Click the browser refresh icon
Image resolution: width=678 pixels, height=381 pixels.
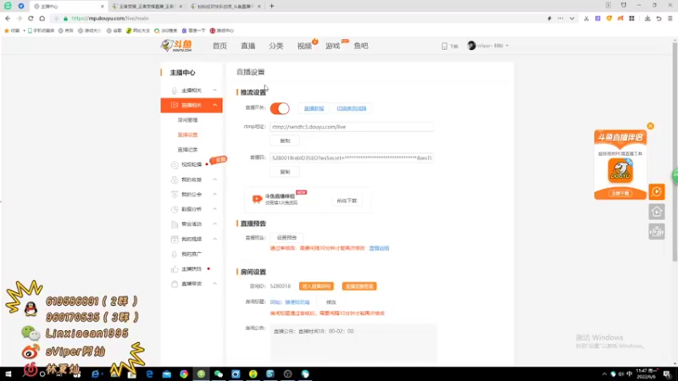31,19
